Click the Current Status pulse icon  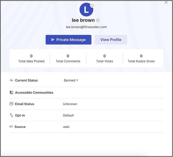pos(11,80)
